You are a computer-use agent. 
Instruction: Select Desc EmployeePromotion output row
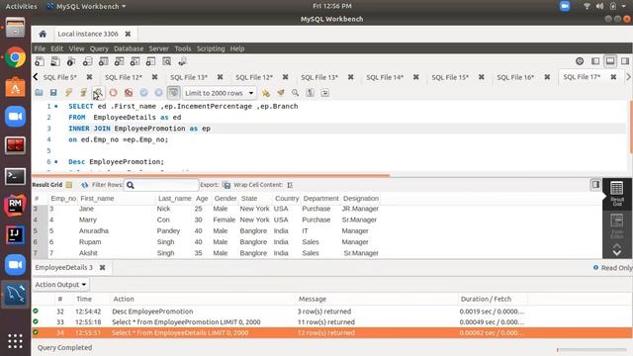[x=332, y=311]
